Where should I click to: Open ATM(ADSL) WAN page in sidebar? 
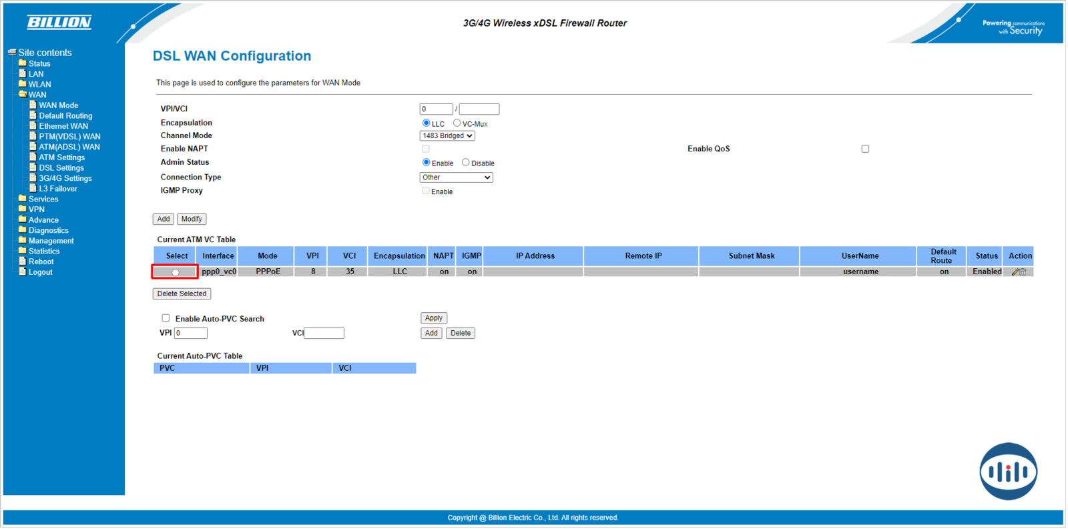click(x=69, y=147)
